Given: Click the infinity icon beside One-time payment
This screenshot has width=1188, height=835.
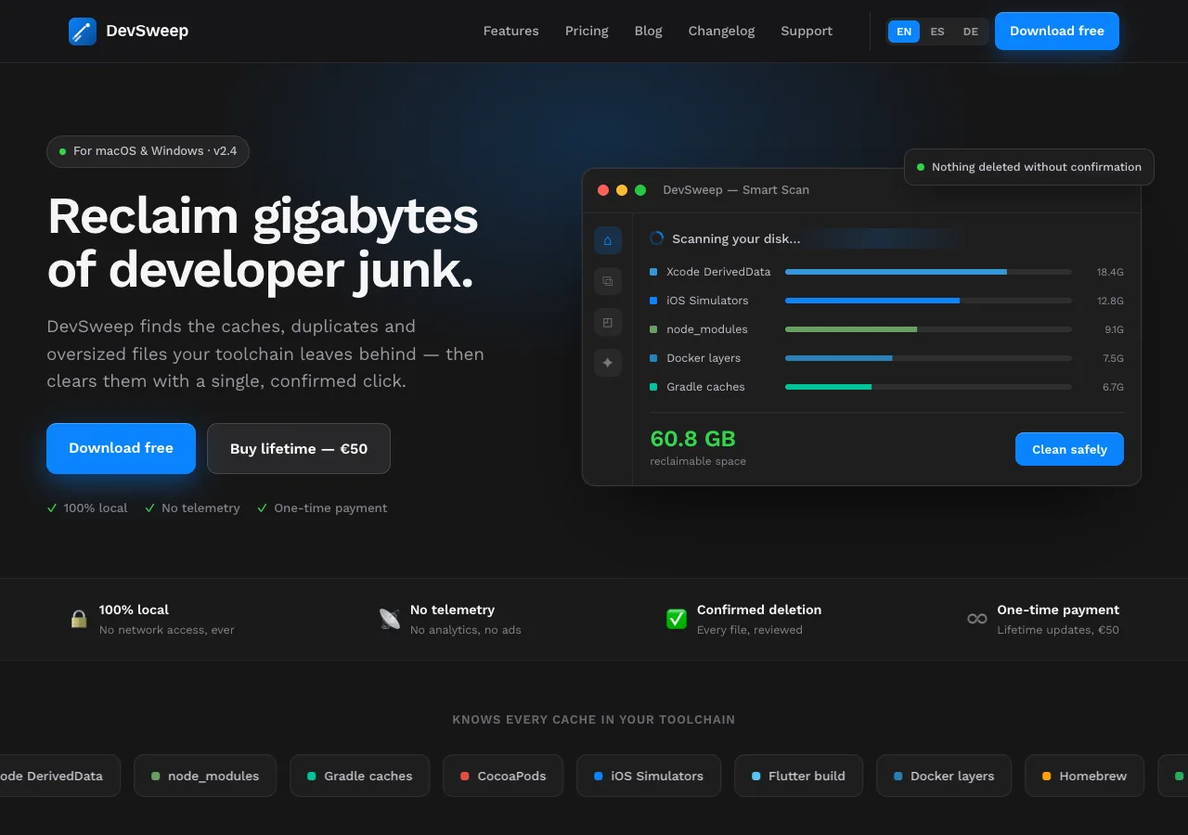Looking at the screenshot, I should tap(977, 619).
